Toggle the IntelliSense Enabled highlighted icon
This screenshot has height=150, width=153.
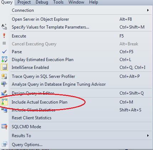point(4,67)
